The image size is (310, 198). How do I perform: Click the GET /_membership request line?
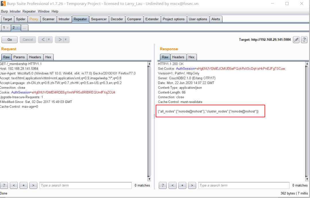(21, 64)
